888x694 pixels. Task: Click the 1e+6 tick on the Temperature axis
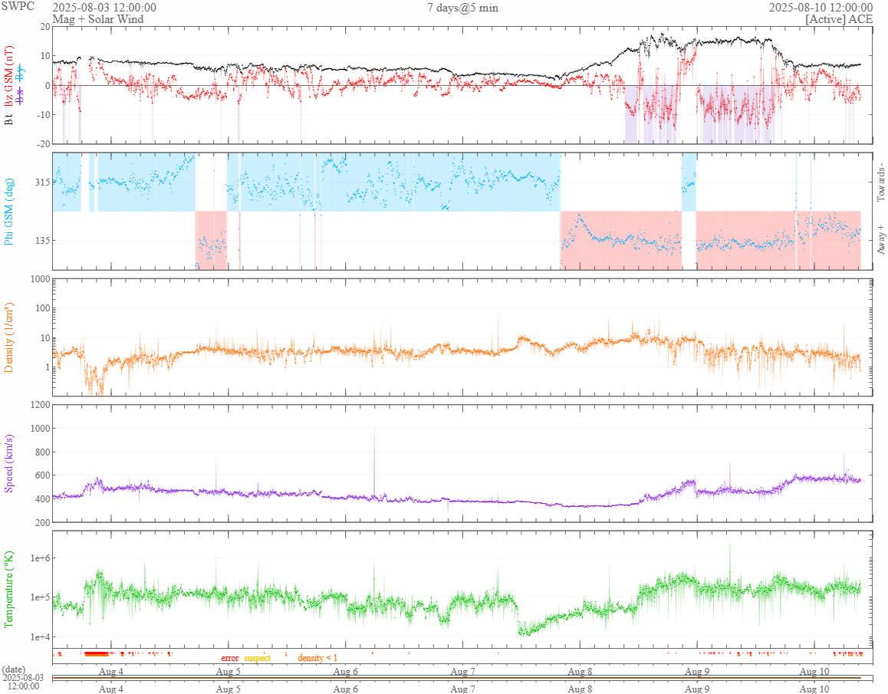[40, 558]
